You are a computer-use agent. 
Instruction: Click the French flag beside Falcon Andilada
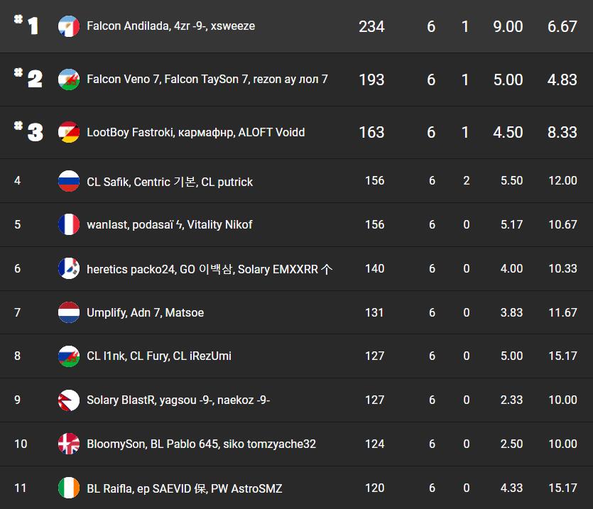[69, 26]
